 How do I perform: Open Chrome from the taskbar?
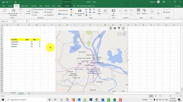tap(97, 99)
